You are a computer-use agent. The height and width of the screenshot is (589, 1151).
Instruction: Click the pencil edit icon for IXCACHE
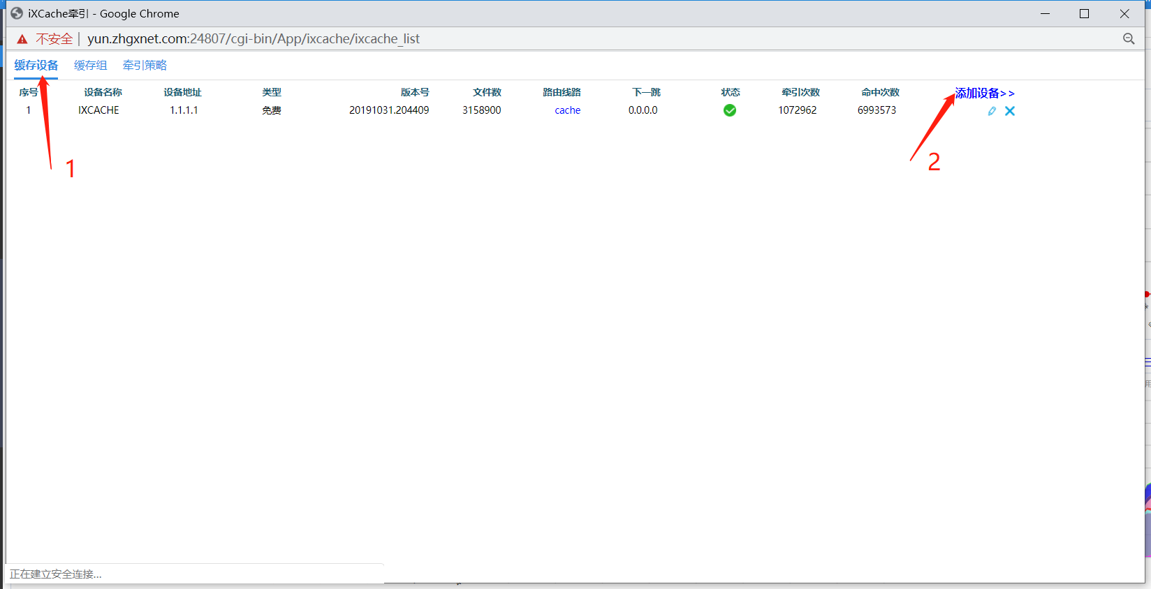point(992,111)
